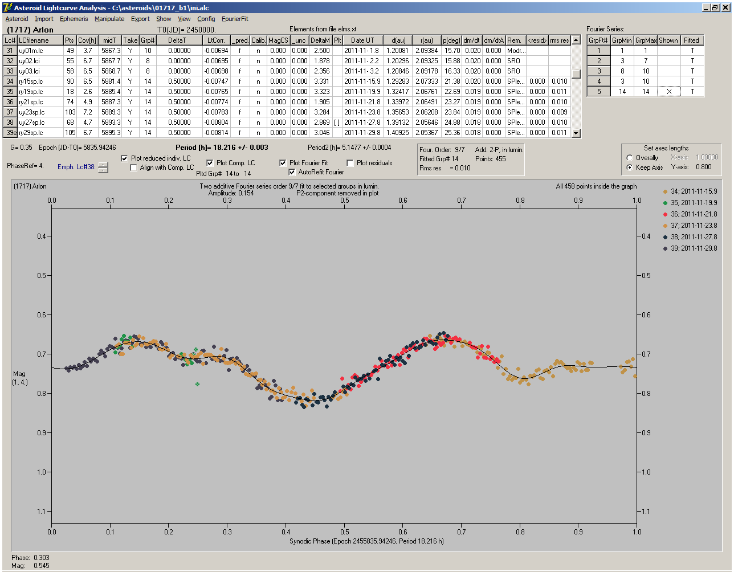Open the Config menu
734x572 pixels.
coord(206,19)
